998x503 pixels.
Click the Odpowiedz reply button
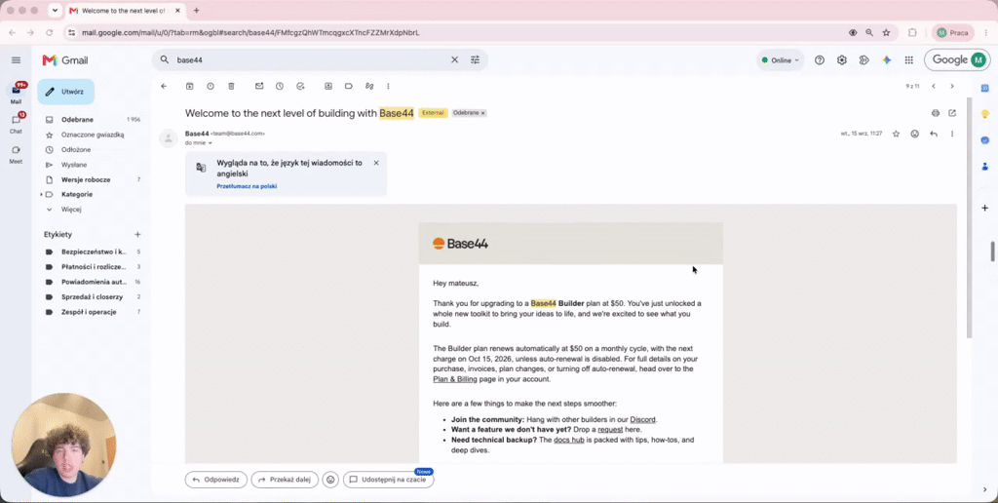click(215, 480)
